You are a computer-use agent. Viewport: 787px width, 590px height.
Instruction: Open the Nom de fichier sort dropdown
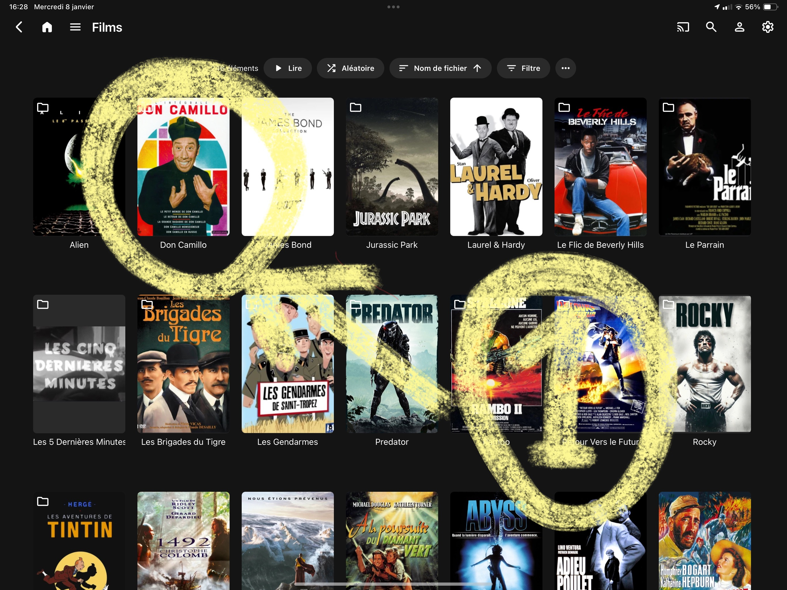click(440, 68)
